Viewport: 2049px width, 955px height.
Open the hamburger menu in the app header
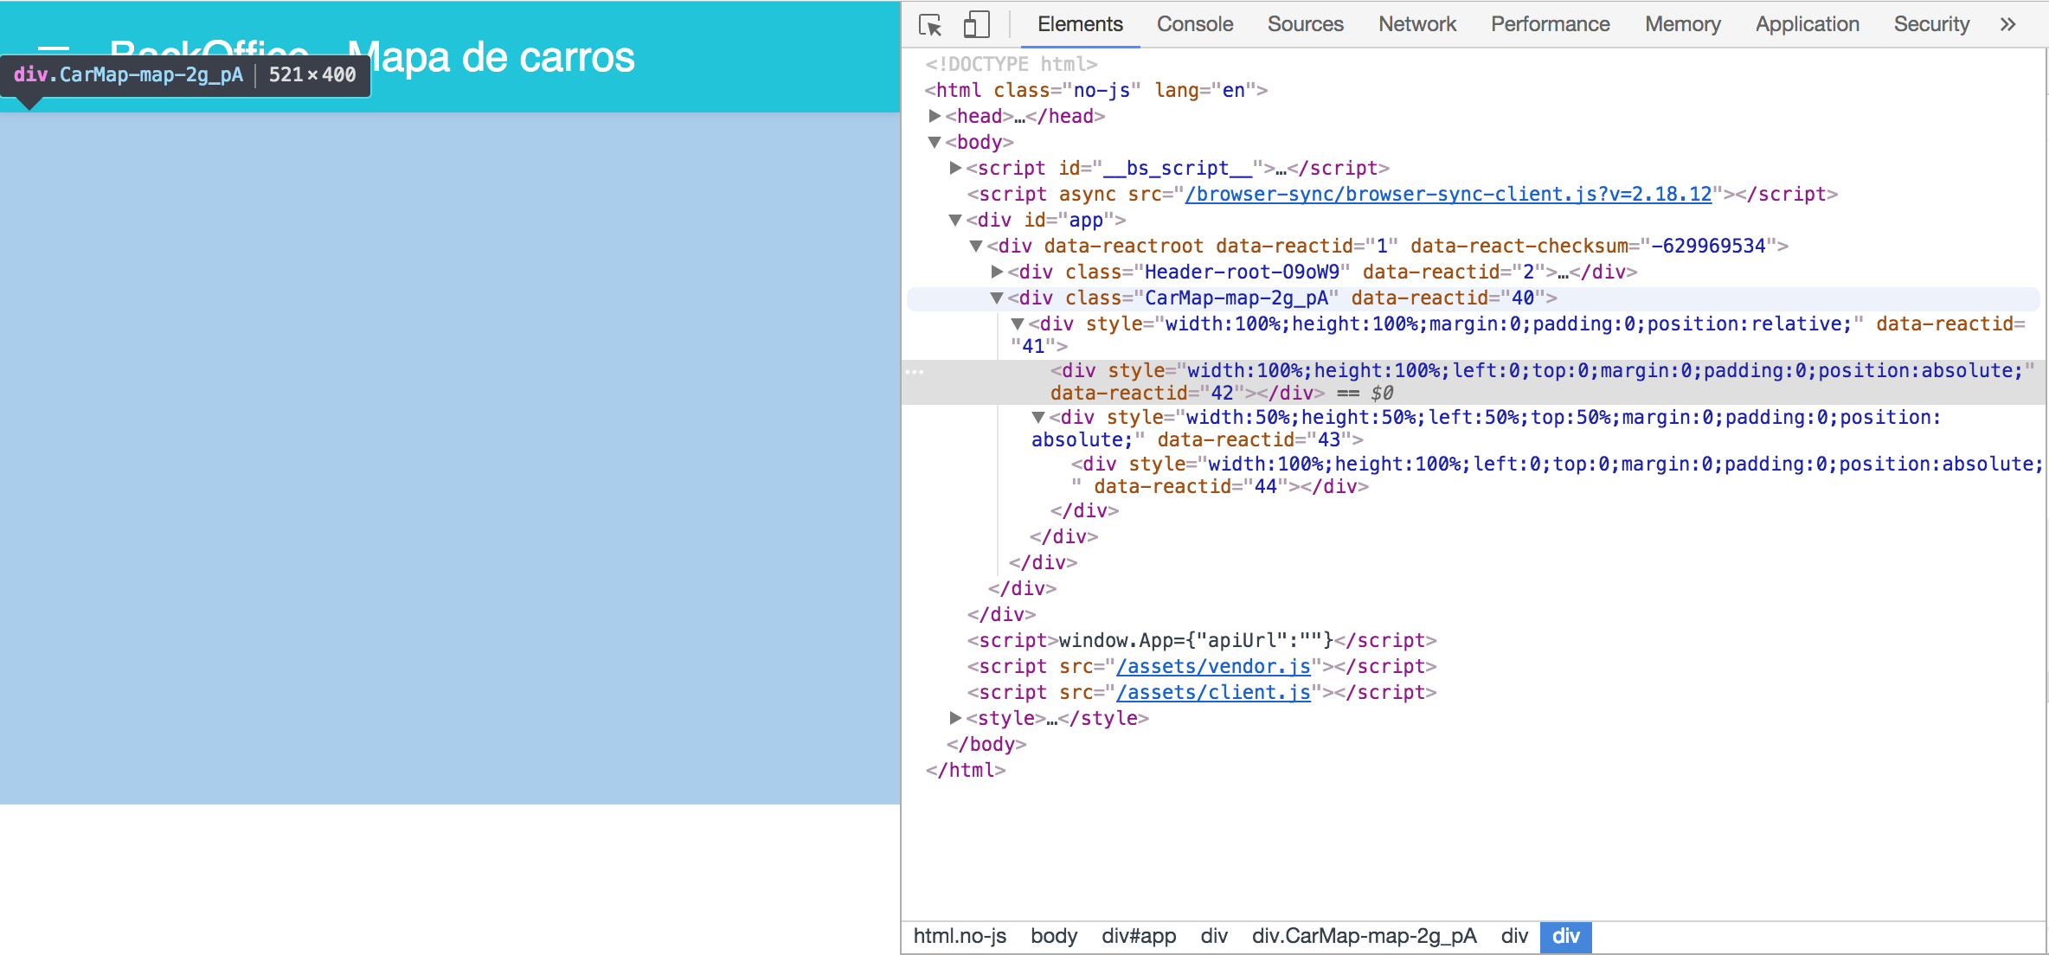pos(54,48)
